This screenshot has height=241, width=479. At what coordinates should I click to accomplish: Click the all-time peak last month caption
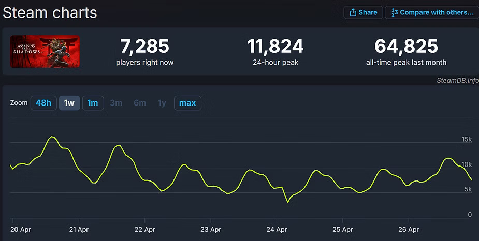[x=407, y=63]
